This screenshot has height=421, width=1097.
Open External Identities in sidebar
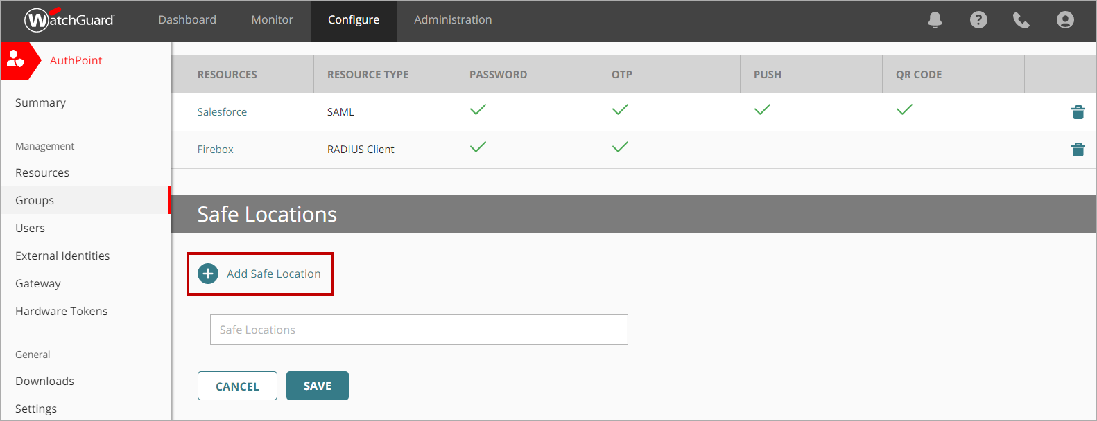[x=62, y=256]
